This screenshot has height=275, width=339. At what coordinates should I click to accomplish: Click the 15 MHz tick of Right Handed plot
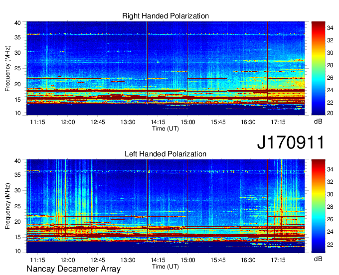pyautogui.click(x=18, y=100)
